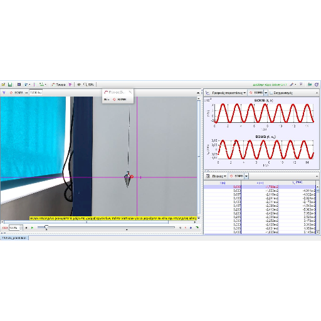Click the x column header in the data table

click(260, 183)
